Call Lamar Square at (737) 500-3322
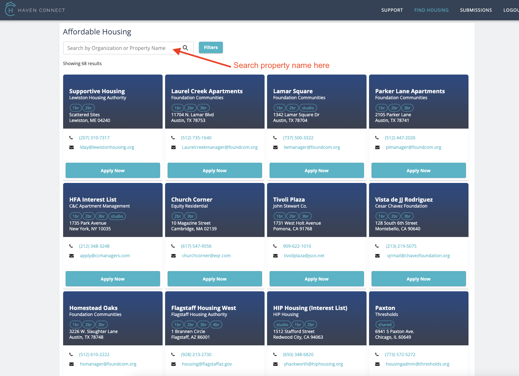This screenshot has width=519, height=376. click(x=298, y=138)
